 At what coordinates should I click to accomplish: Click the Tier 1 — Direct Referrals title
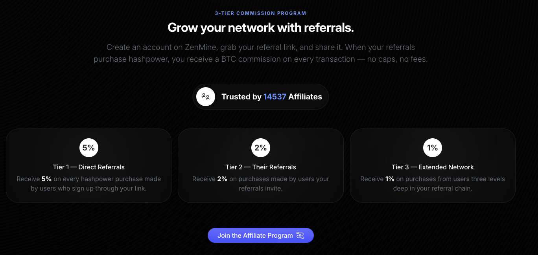pos(88,167)
